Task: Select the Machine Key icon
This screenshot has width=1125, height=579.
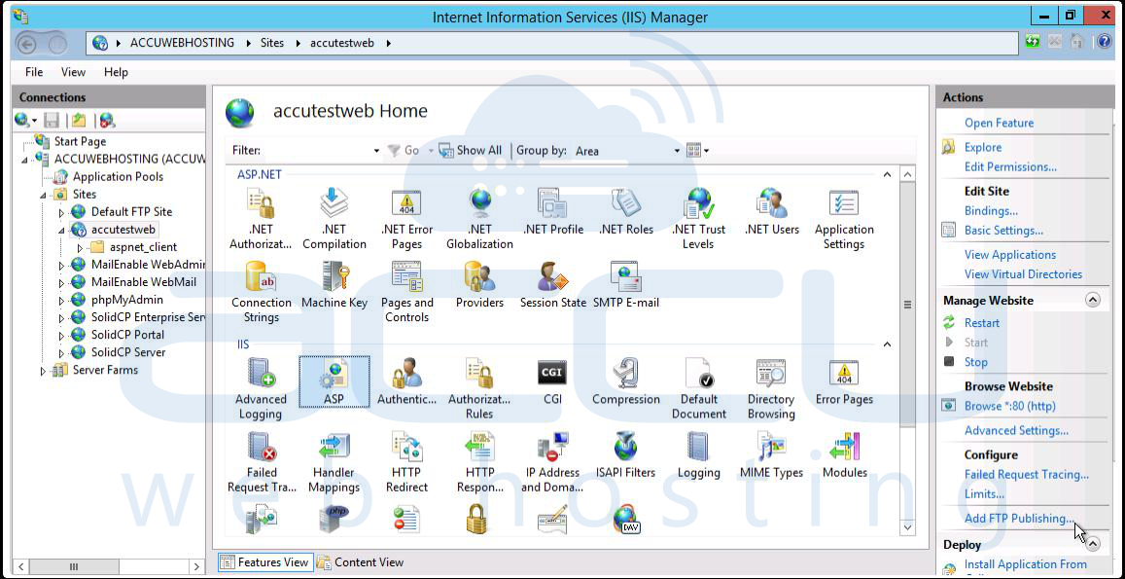Action: [334, 284]
